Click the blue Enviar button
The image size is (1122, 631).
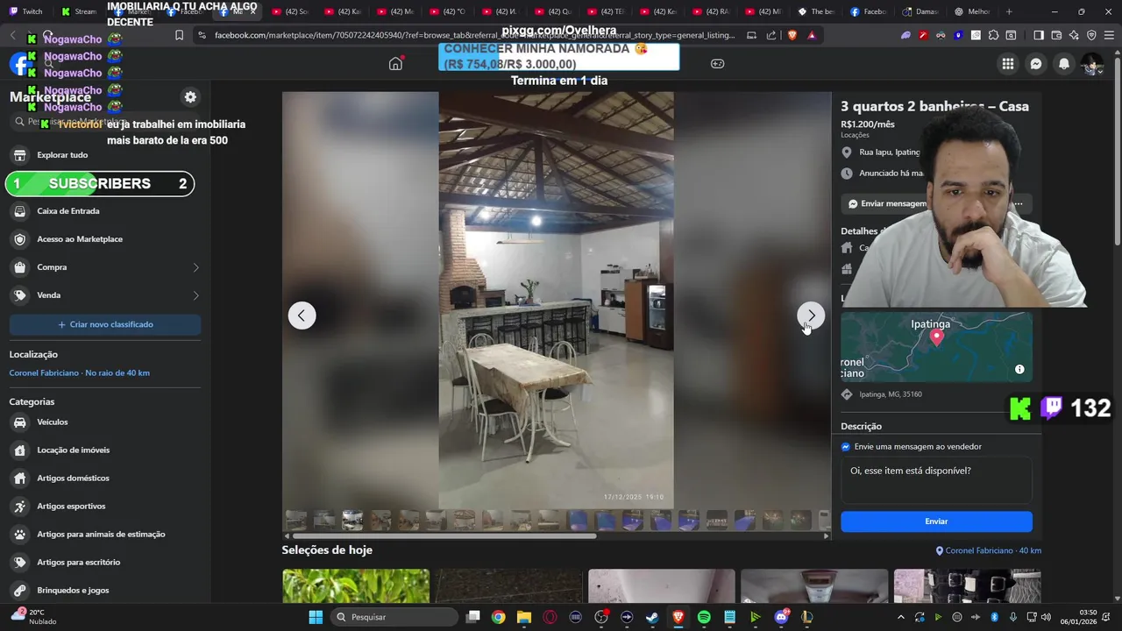936,521
